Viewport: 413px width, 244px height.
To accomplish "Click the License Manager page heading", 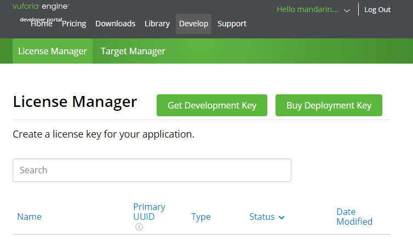I will tap(75, 101).
